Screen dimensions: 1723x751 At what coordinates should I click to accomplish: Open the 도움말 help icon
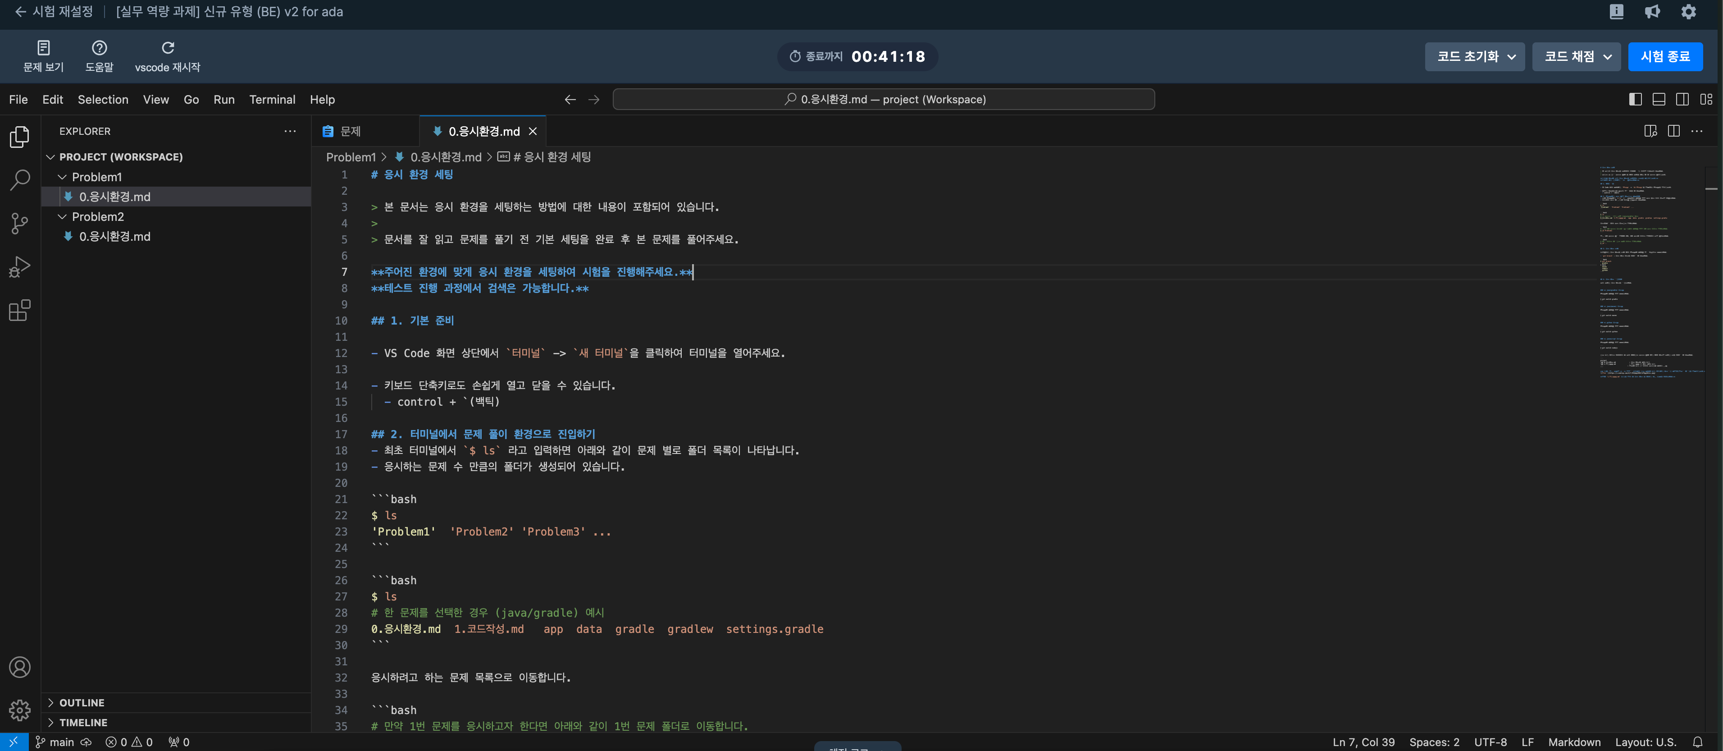99,47
